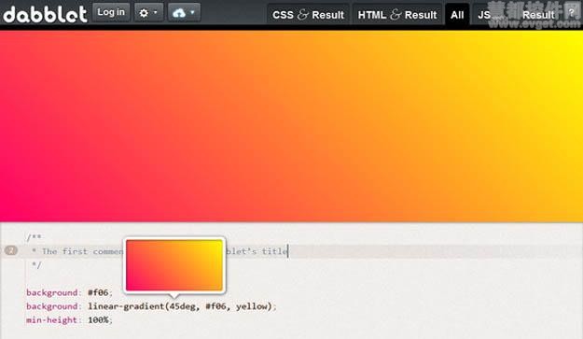Image resolution: width=583 pixels, height=339 pixels.
Task: Click the closing */ comment line
Action: [x=36, y=265]
